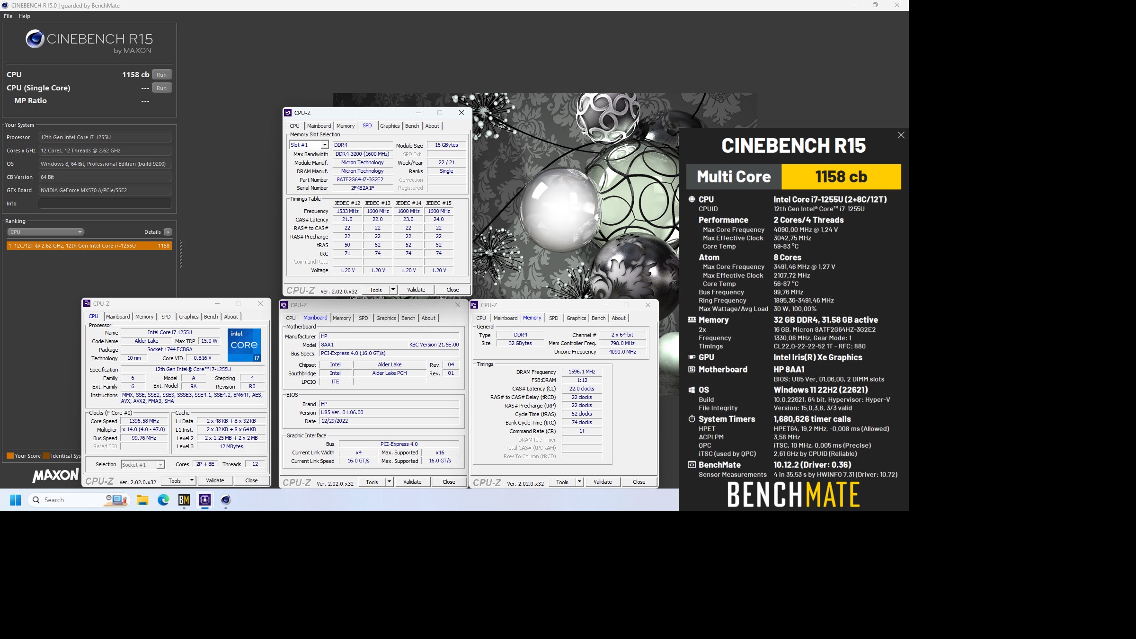Switch to Mainboard tab in CPU window

[x=118, y=317]
